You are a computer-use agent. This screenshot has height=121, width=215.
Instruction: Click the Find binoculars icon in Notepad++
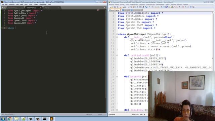click(x=143, y=7)
